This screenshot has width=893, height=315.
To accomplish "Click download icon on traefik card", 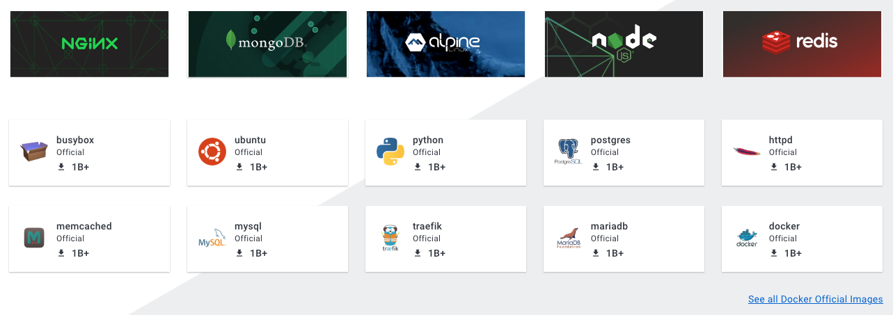I will [418, 253].
